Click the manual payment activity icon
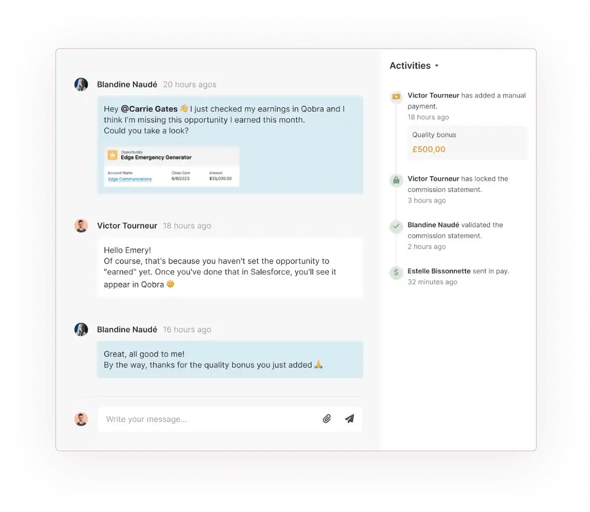This screenshot has width=590, height=512. pos(396,96)
